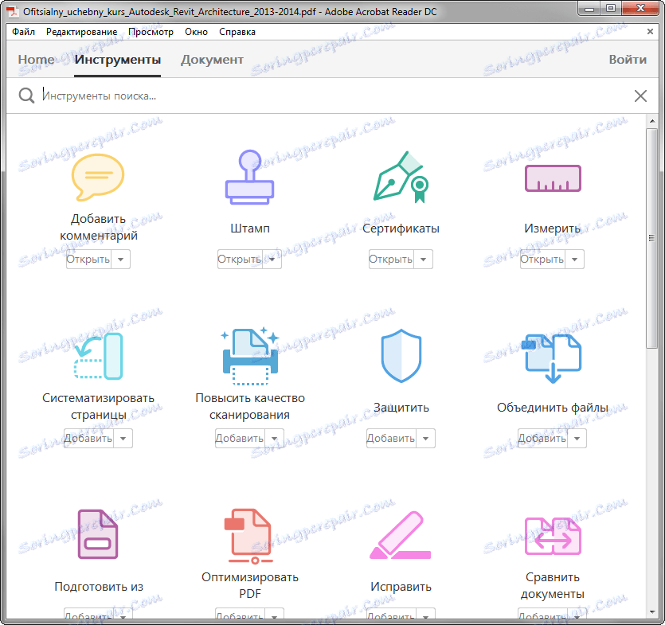Click Открыть under Добавить комментарий
This screenshot has width=665, height=625.
tap(88, 259)
